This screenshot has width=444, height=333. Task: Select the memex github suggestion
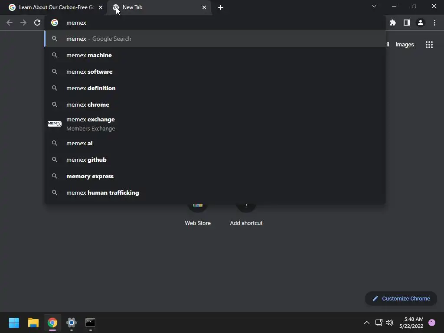point(215,160)
